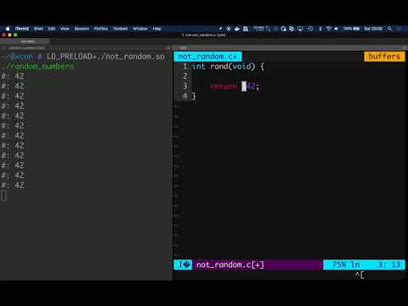Open the volume control icon
The height and width of the screenshot is (306, 408).
pos(337,29)
